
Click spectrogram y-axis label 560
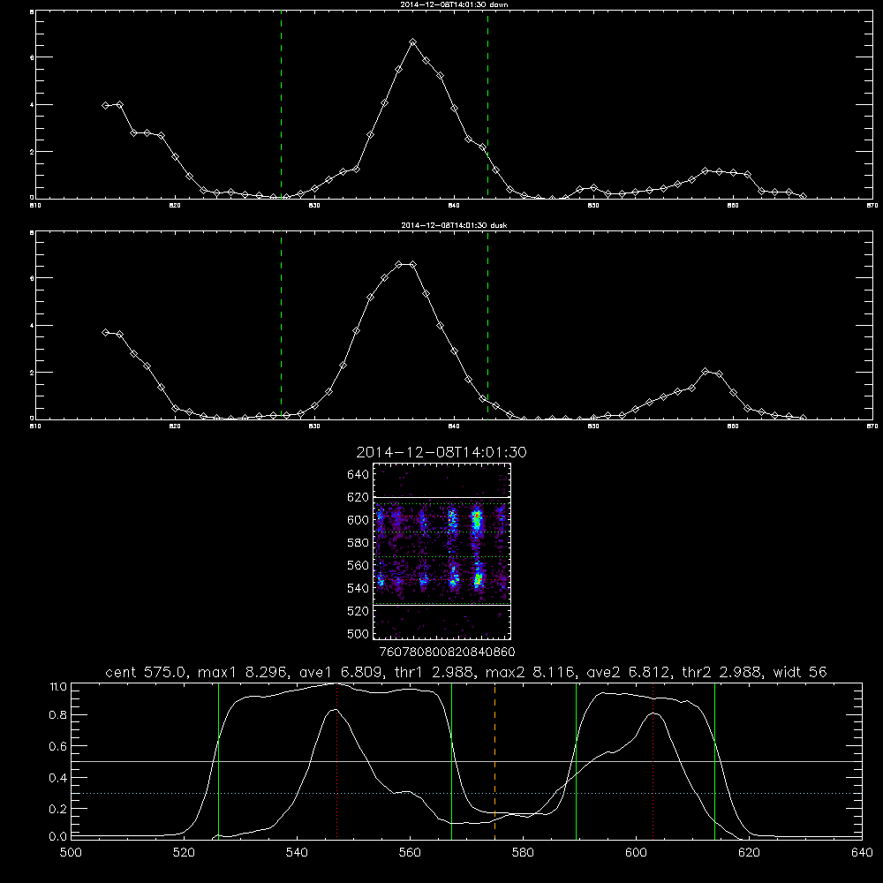click(358, 565)
